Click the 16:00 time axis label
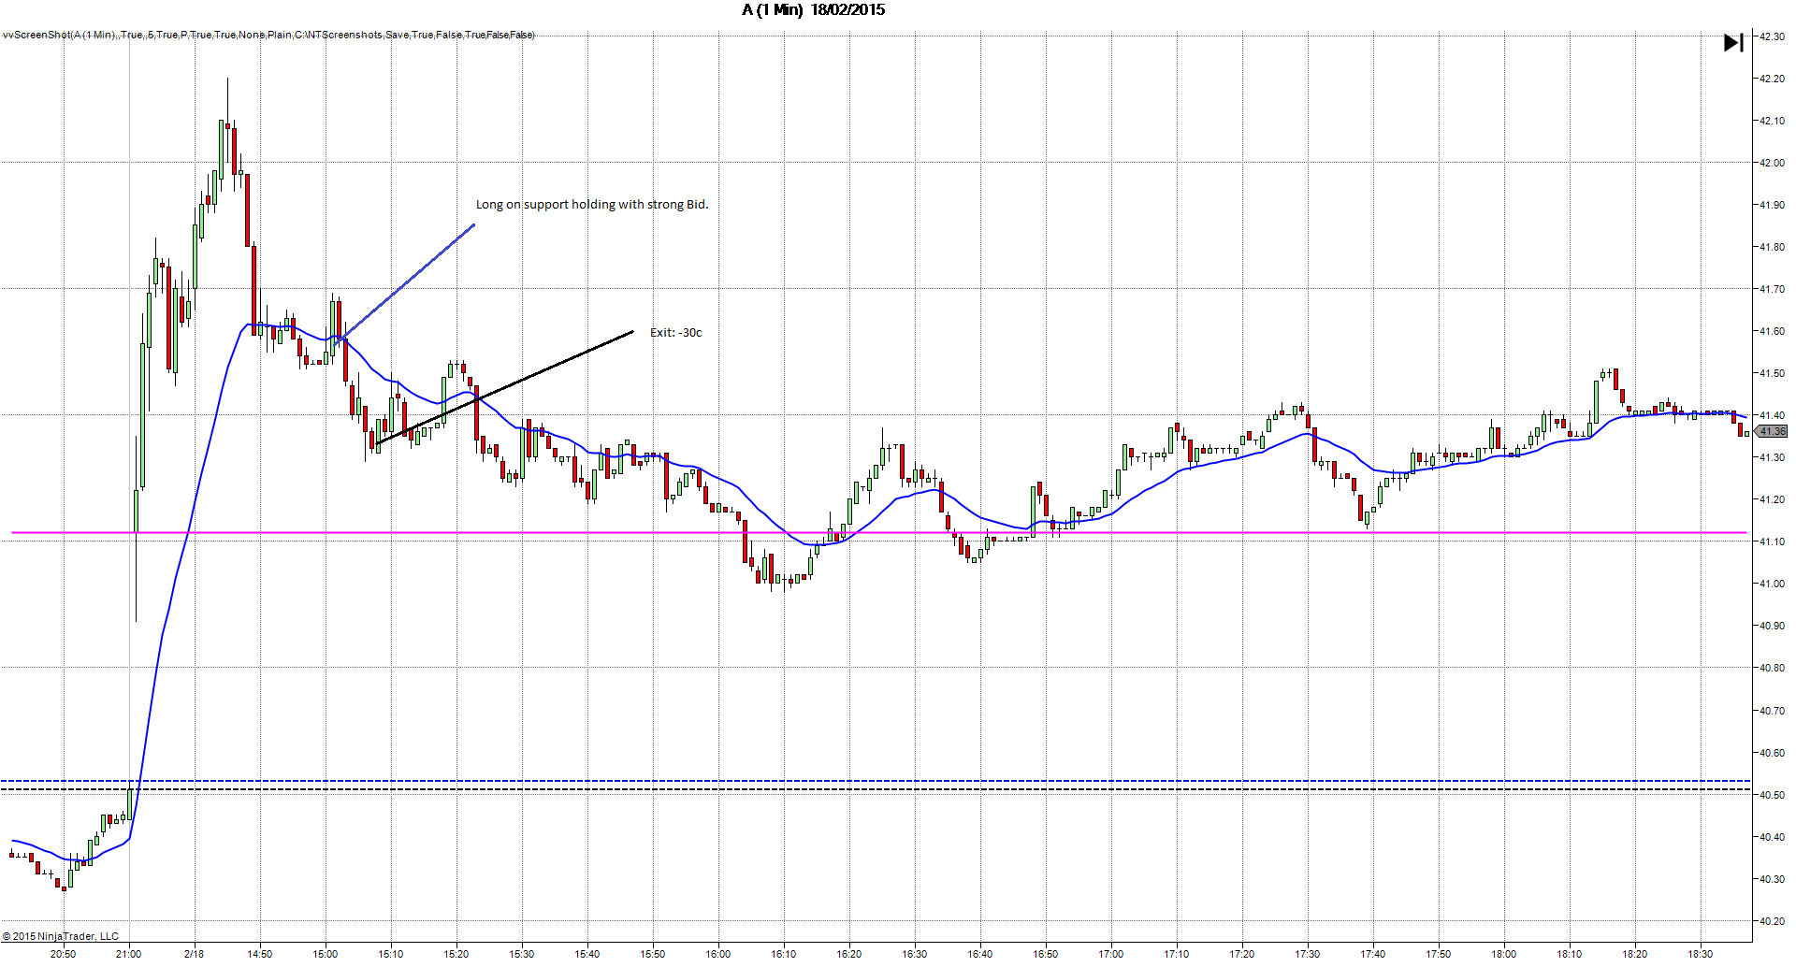1796x967 pixels. (718, 954)
